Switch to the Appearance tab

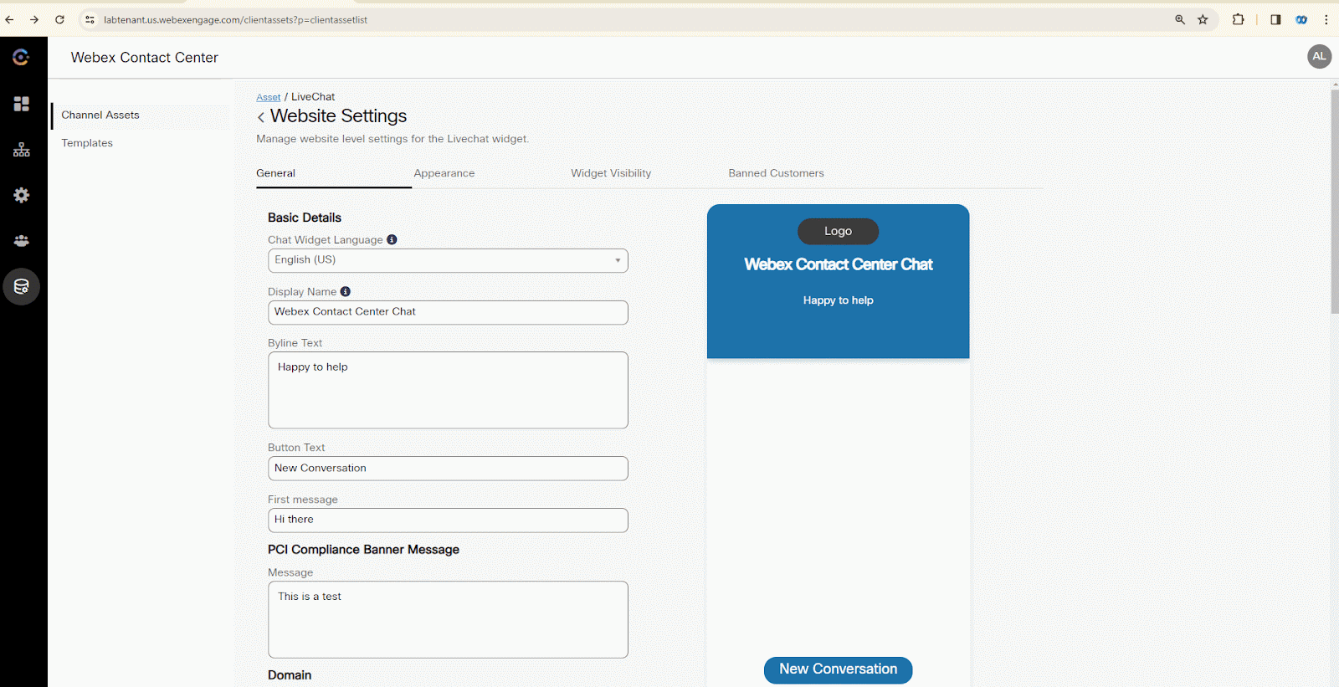pos(444,173)
